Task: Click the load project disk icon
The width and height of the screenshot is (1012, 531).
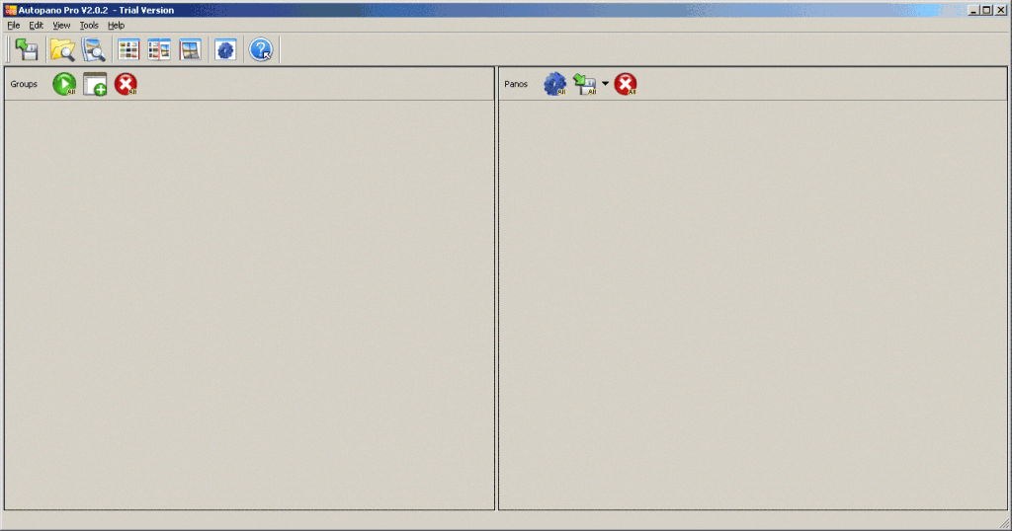Action: (27, 49)
